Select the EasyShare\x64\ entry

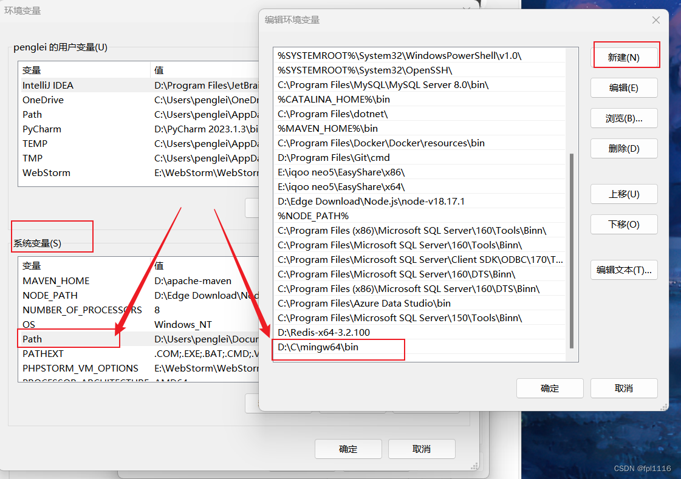coord(420,186)
